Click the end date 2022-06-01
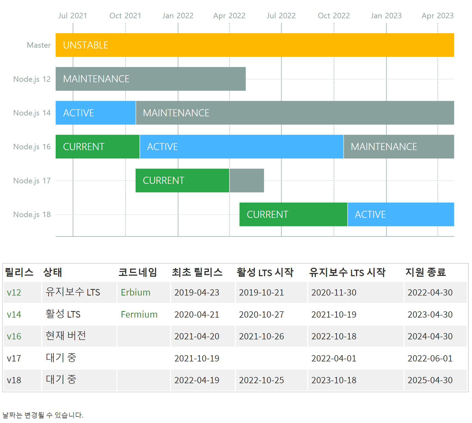This screenshot has width=472, height=423. pyautogui.click(x=430, y=358)
